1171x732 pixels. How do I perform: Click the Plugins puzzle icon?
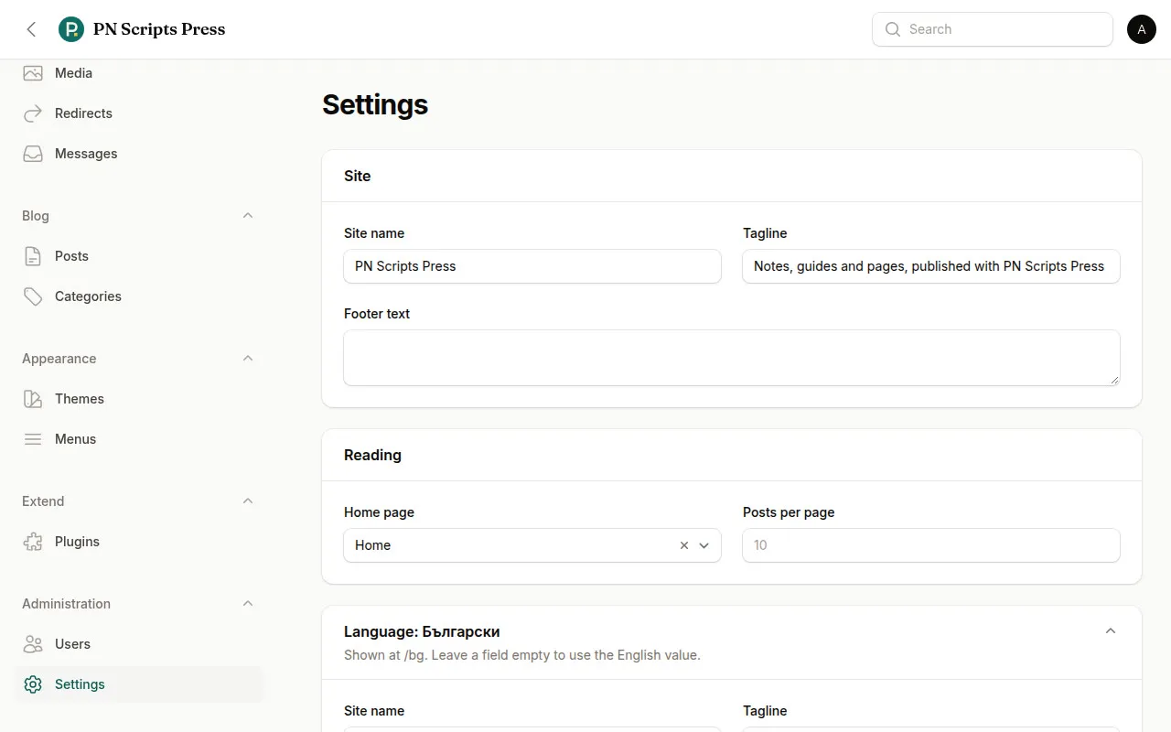pyautogui.click(x=33, y=542)
